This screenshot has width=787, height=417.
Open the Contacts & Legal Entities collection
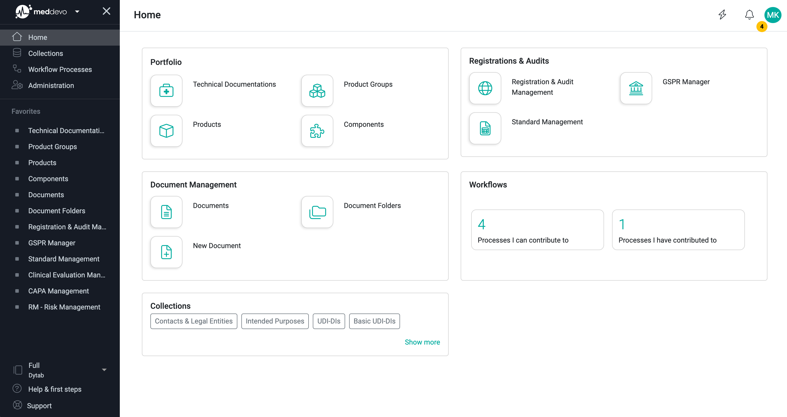[x=194, y=321]
